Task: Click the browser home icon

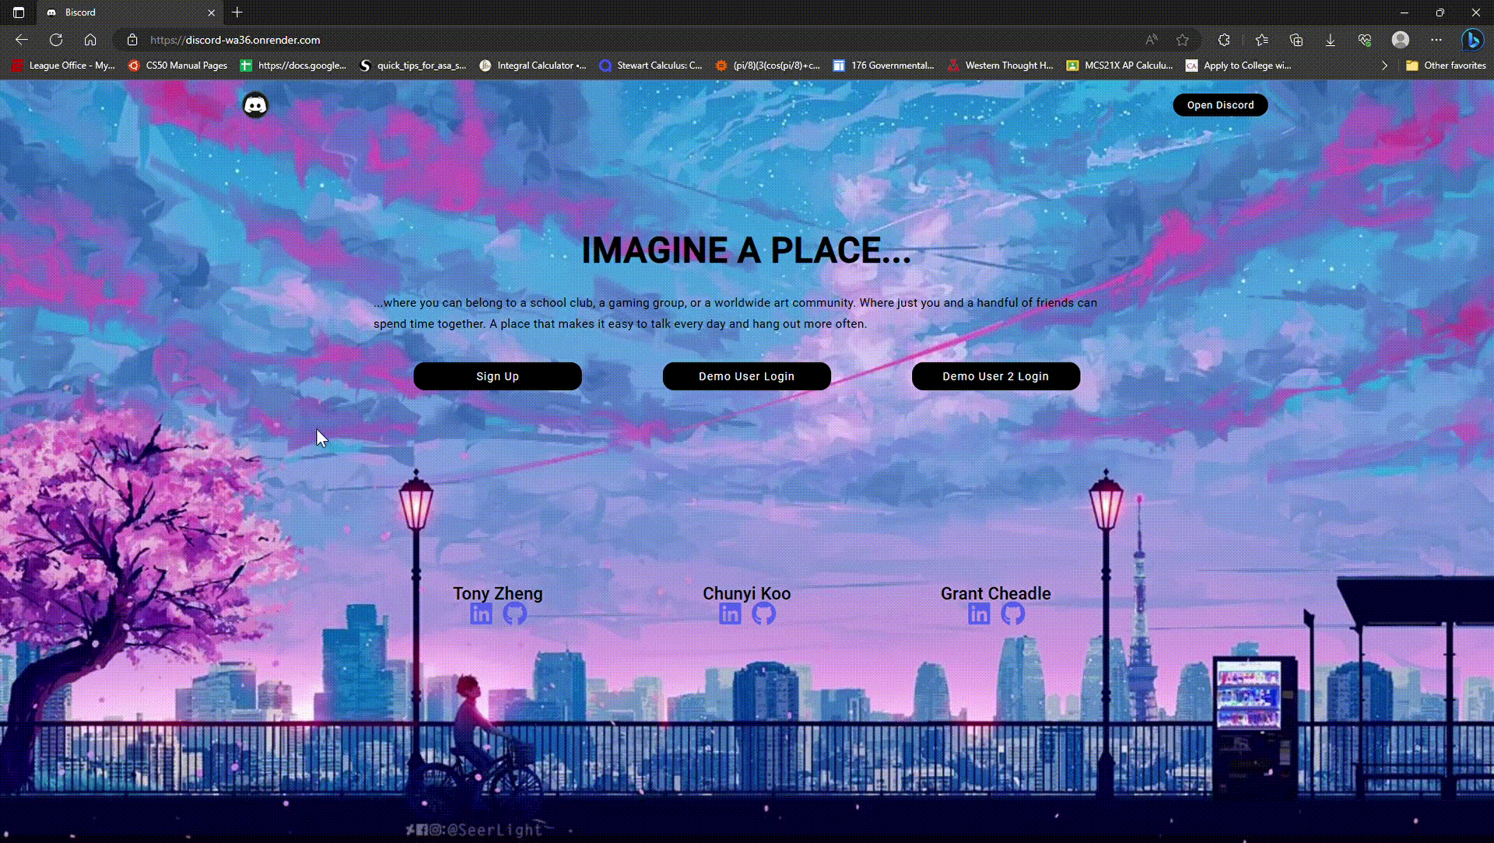Action: [x=90, y=40]
